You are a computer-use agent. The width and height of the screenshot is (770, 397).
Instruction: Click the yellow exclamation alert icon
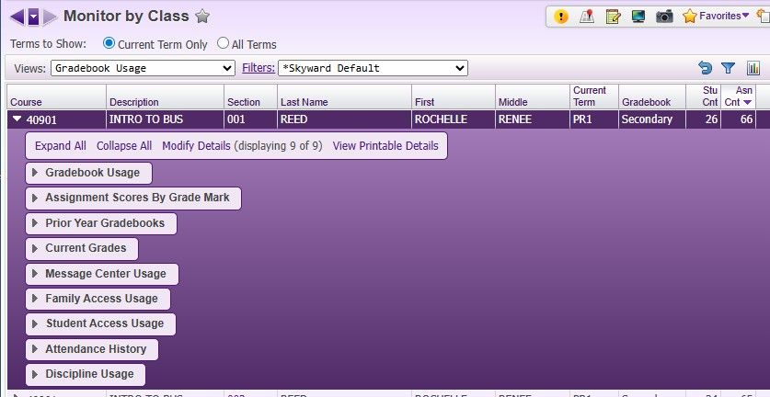point(560,17)
